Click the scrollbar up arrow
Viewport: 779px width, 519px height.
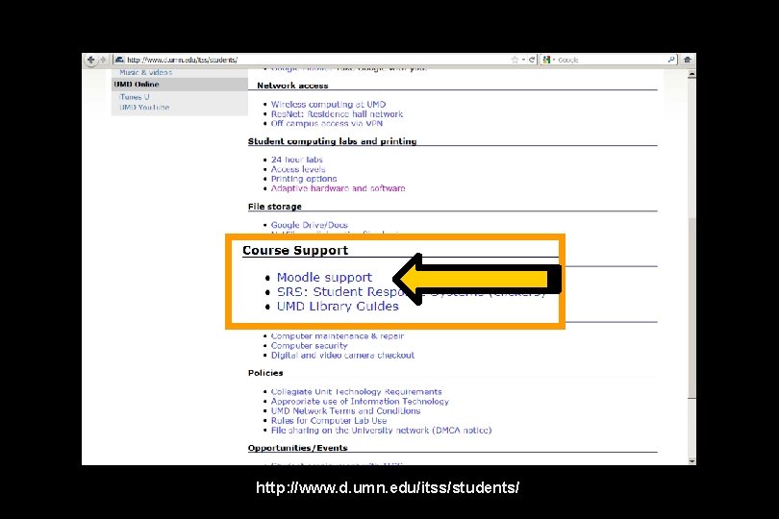click(691, 75)
